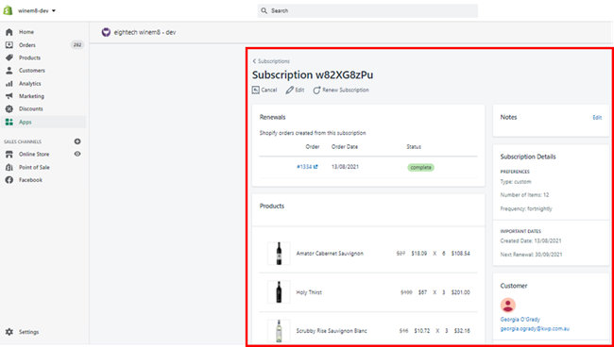Click the $108.54 line total

pos(461,254)
